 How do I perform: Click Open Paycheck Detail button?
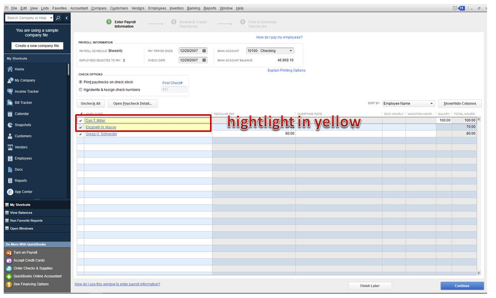click(133, 103)
